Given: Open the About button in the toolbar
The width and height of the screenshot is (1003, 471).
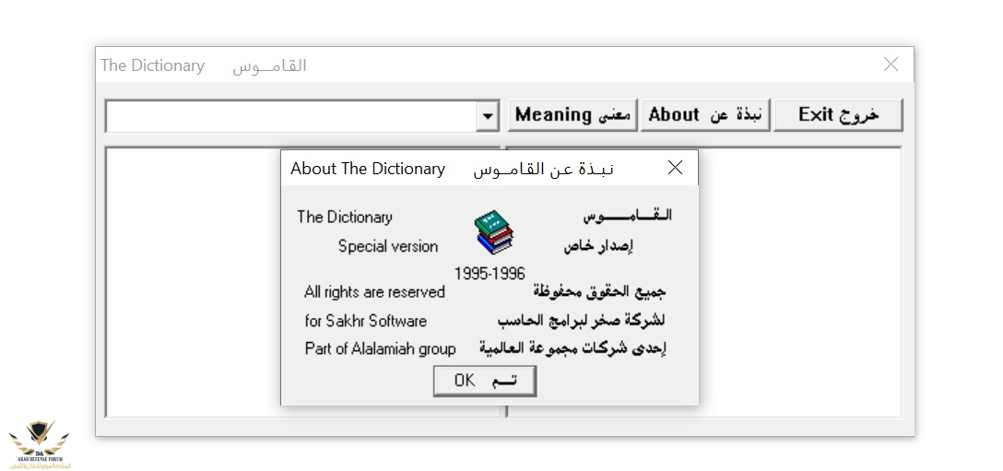Looking at the screenshot, I should 705,115.
